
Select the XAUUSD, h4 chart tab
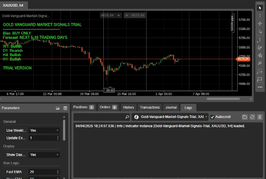13,5
